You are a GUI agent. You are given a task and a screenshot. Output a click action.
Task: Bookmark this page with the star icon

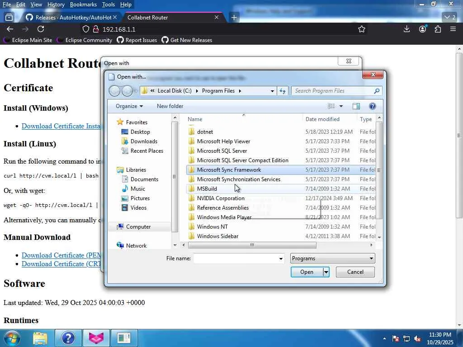click(361, 29)
